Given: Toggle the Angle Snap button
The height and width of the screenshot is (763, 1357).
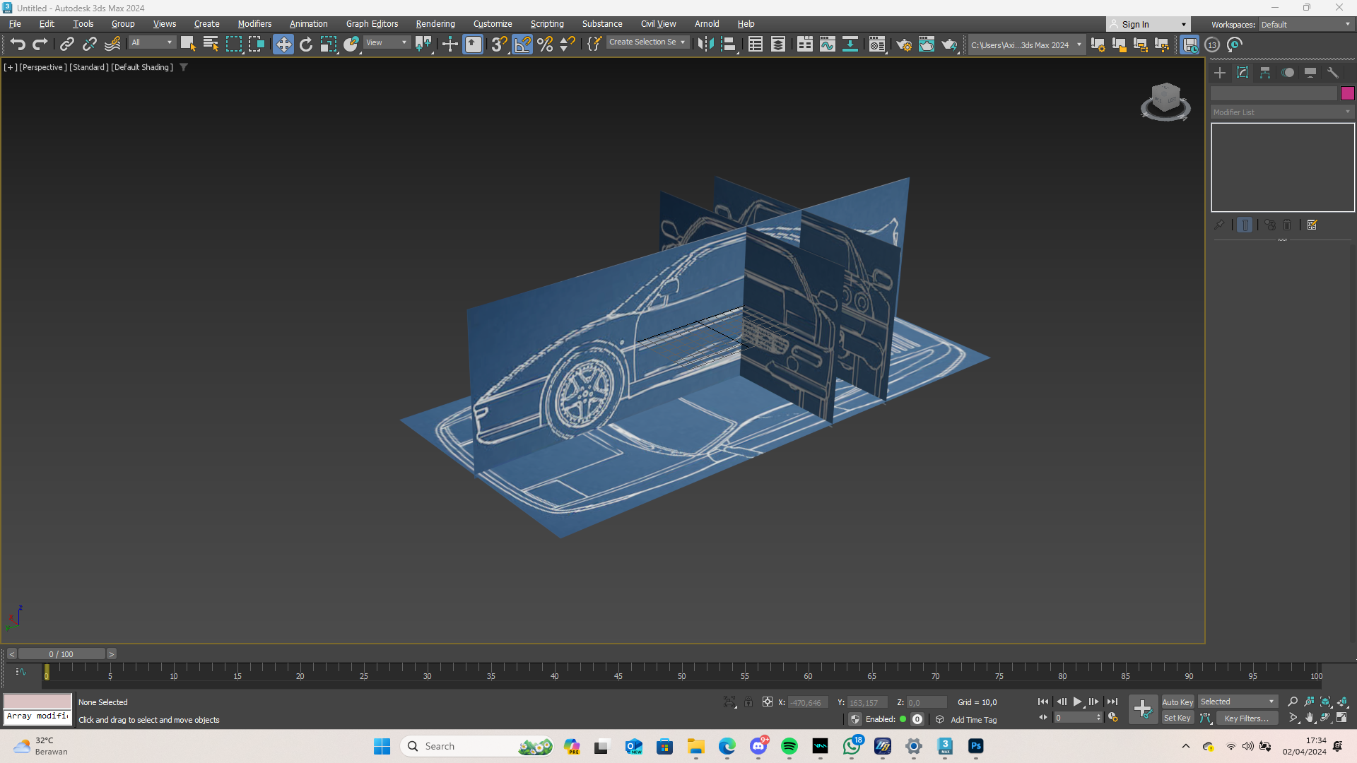Looking at the screenshot, I should (522, 45).
